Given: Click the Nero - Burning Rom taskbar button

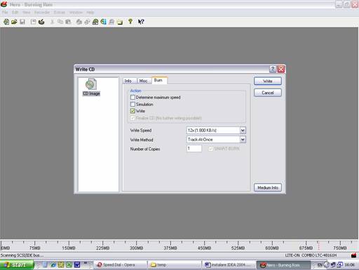Looking at the screenshot, I should point(283,265).
